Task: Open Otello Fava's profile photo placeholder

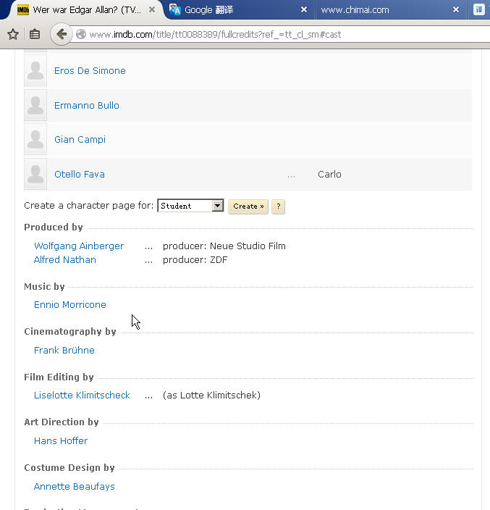Action: 35,174
